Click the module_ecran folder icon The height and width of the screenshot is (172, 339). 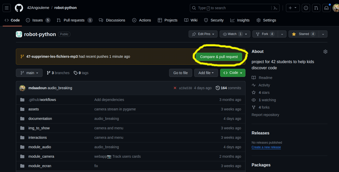coord(22,166)
